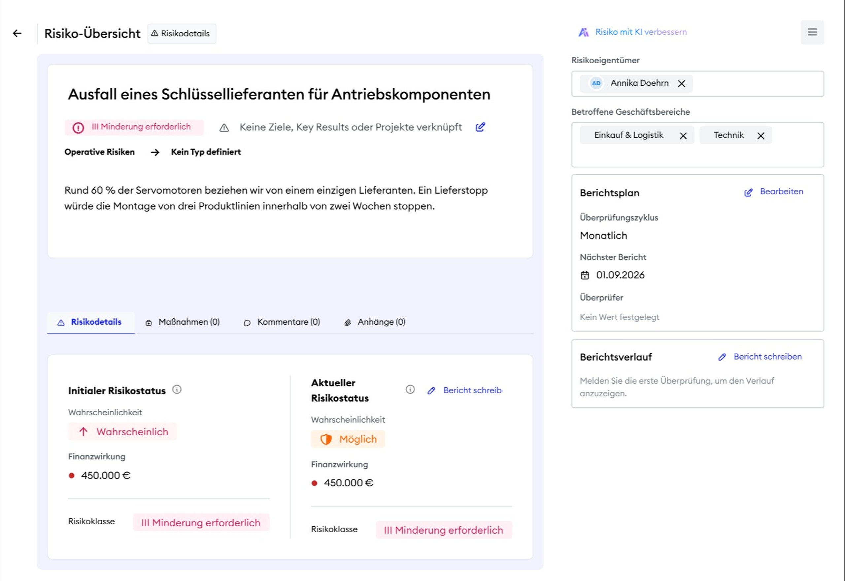The width and height of the screenshot is (845, 581).
Task: Click Bericht schreiben in Berichtsverlauf
Action: point(768,357)
